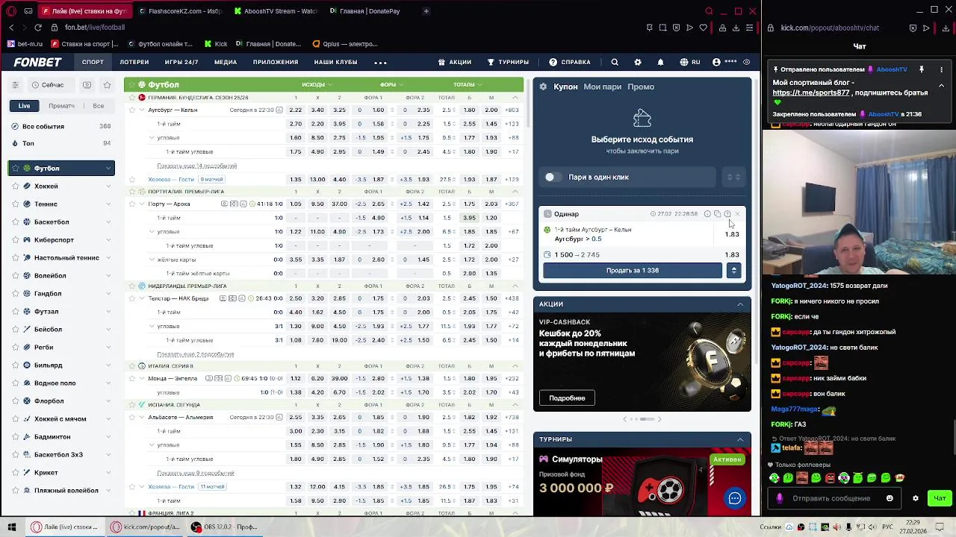Star the Германия Бундеслига league
Viewport: 956px width, 537px height.
click(132, 98)
